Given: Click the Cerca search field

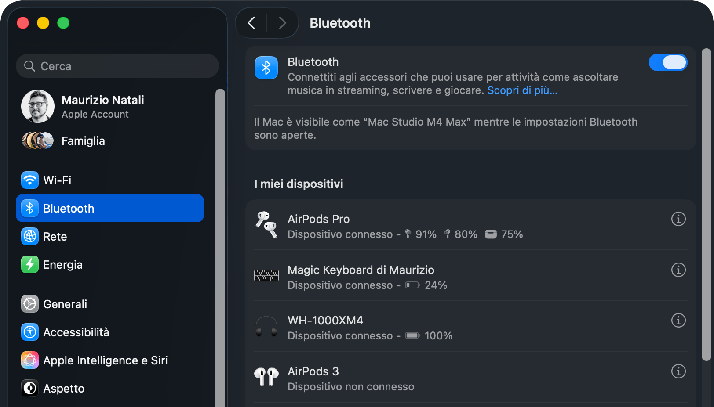Looking at the screenshot, I should click(x=117, y=66).
